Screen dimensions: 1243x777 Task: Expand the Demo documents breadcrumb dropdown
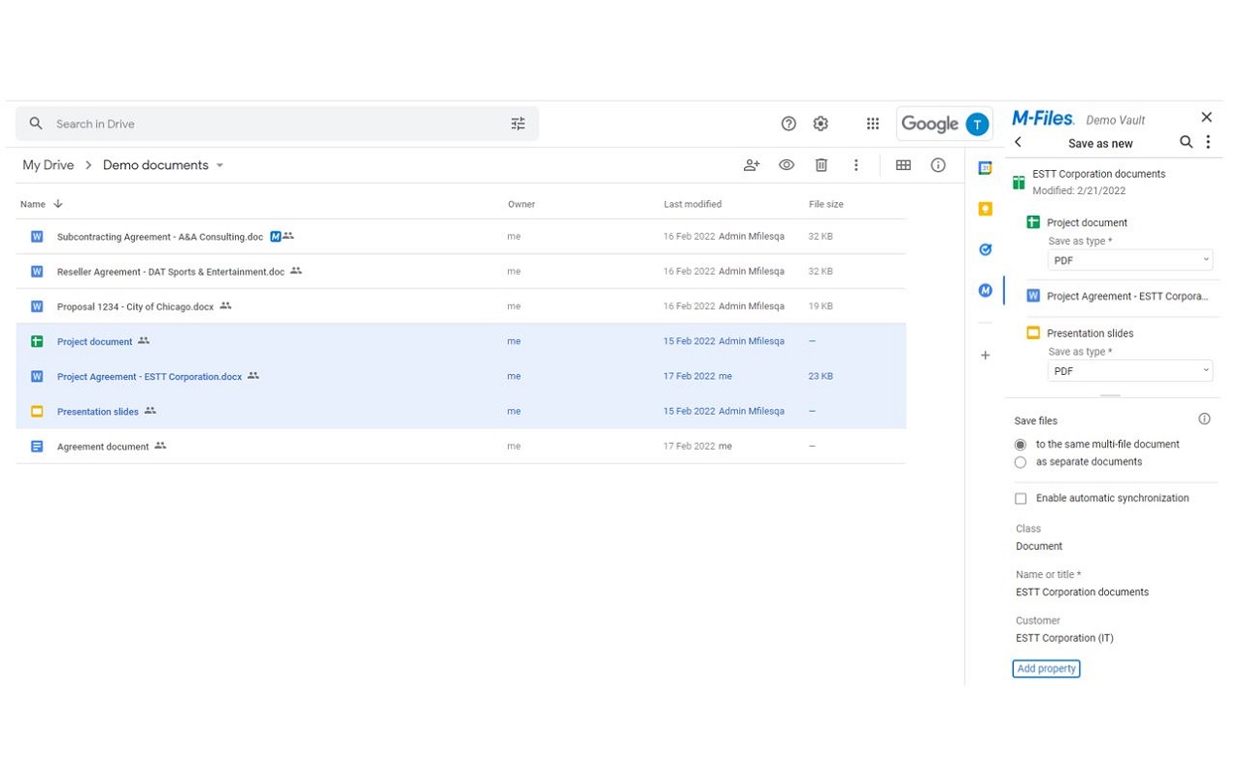coord(220,165)
